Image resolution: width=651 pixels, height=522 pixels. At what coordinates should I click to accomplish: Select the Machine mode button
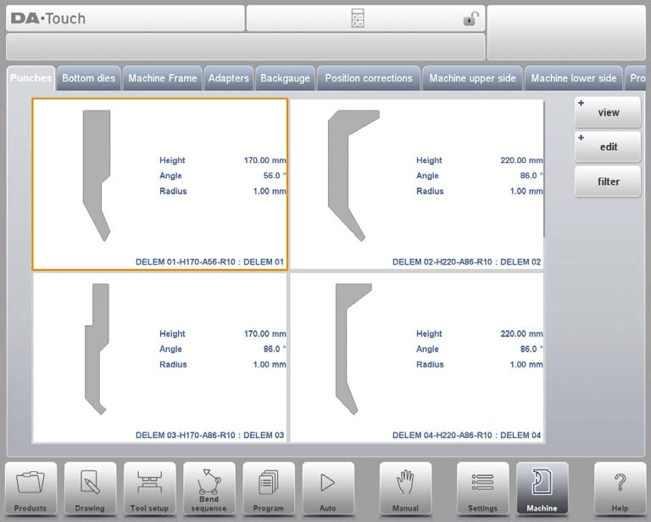542,489
